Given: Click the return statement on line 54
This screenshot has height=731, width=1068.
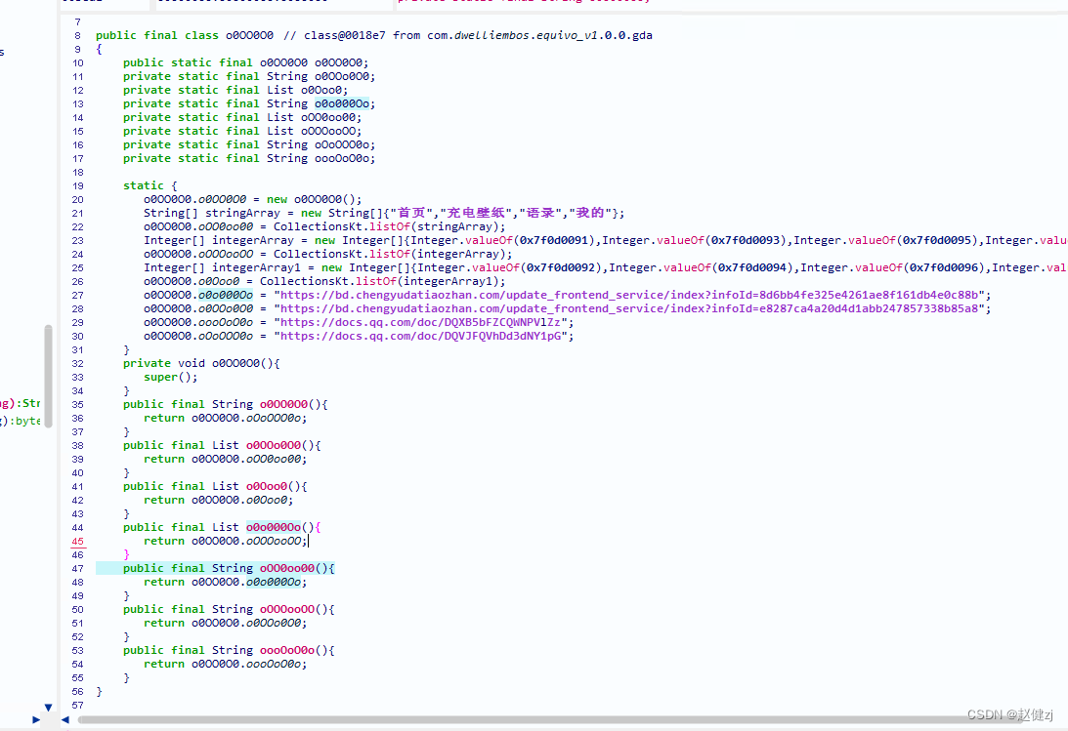Looking at the screenshot, I should [x=226, y=664].
